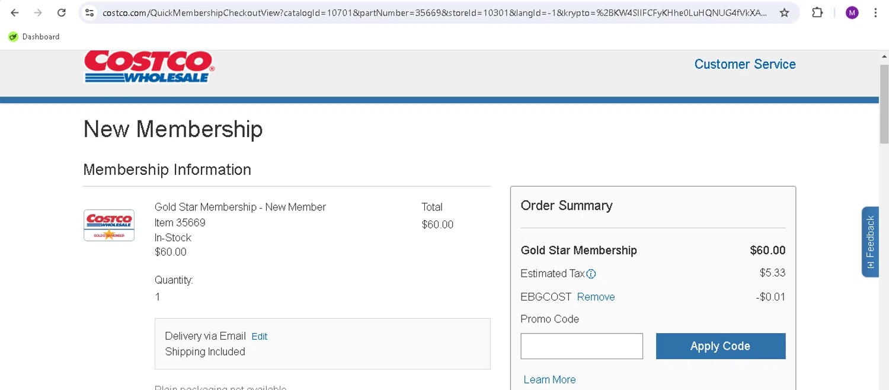Click the Gold Star membership card thumbnail
Screen dimensions: 889x390
coord(109,225)
